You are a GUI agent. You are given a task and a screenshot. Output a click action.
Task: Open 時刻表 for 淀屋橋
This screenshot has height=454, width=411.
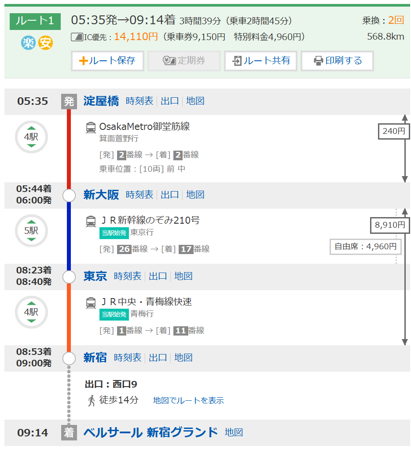[x=139, y=101]
